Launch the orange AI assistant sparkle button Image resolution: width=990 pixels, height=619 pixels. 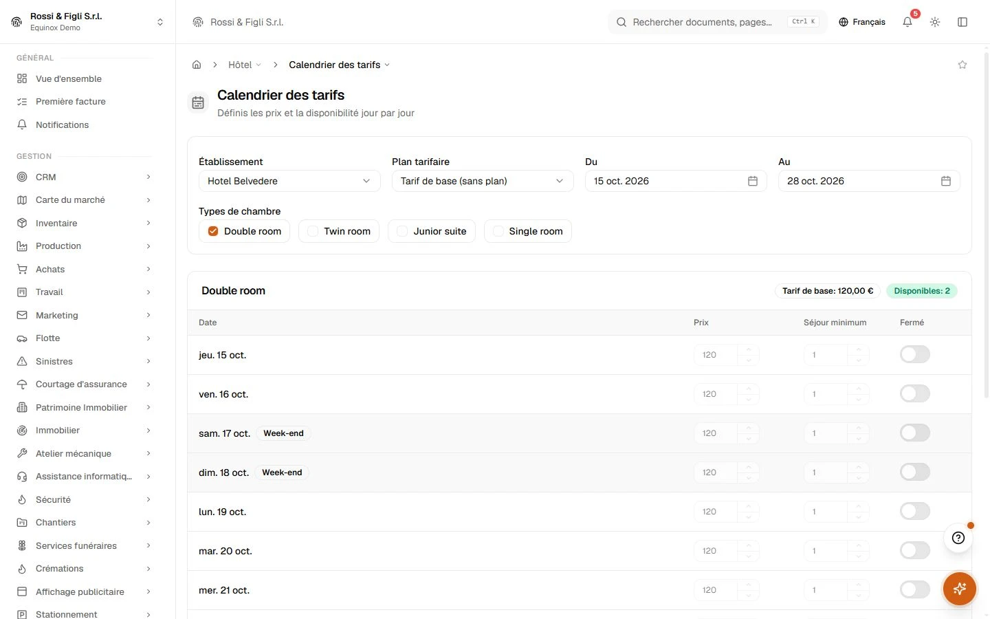960,589
